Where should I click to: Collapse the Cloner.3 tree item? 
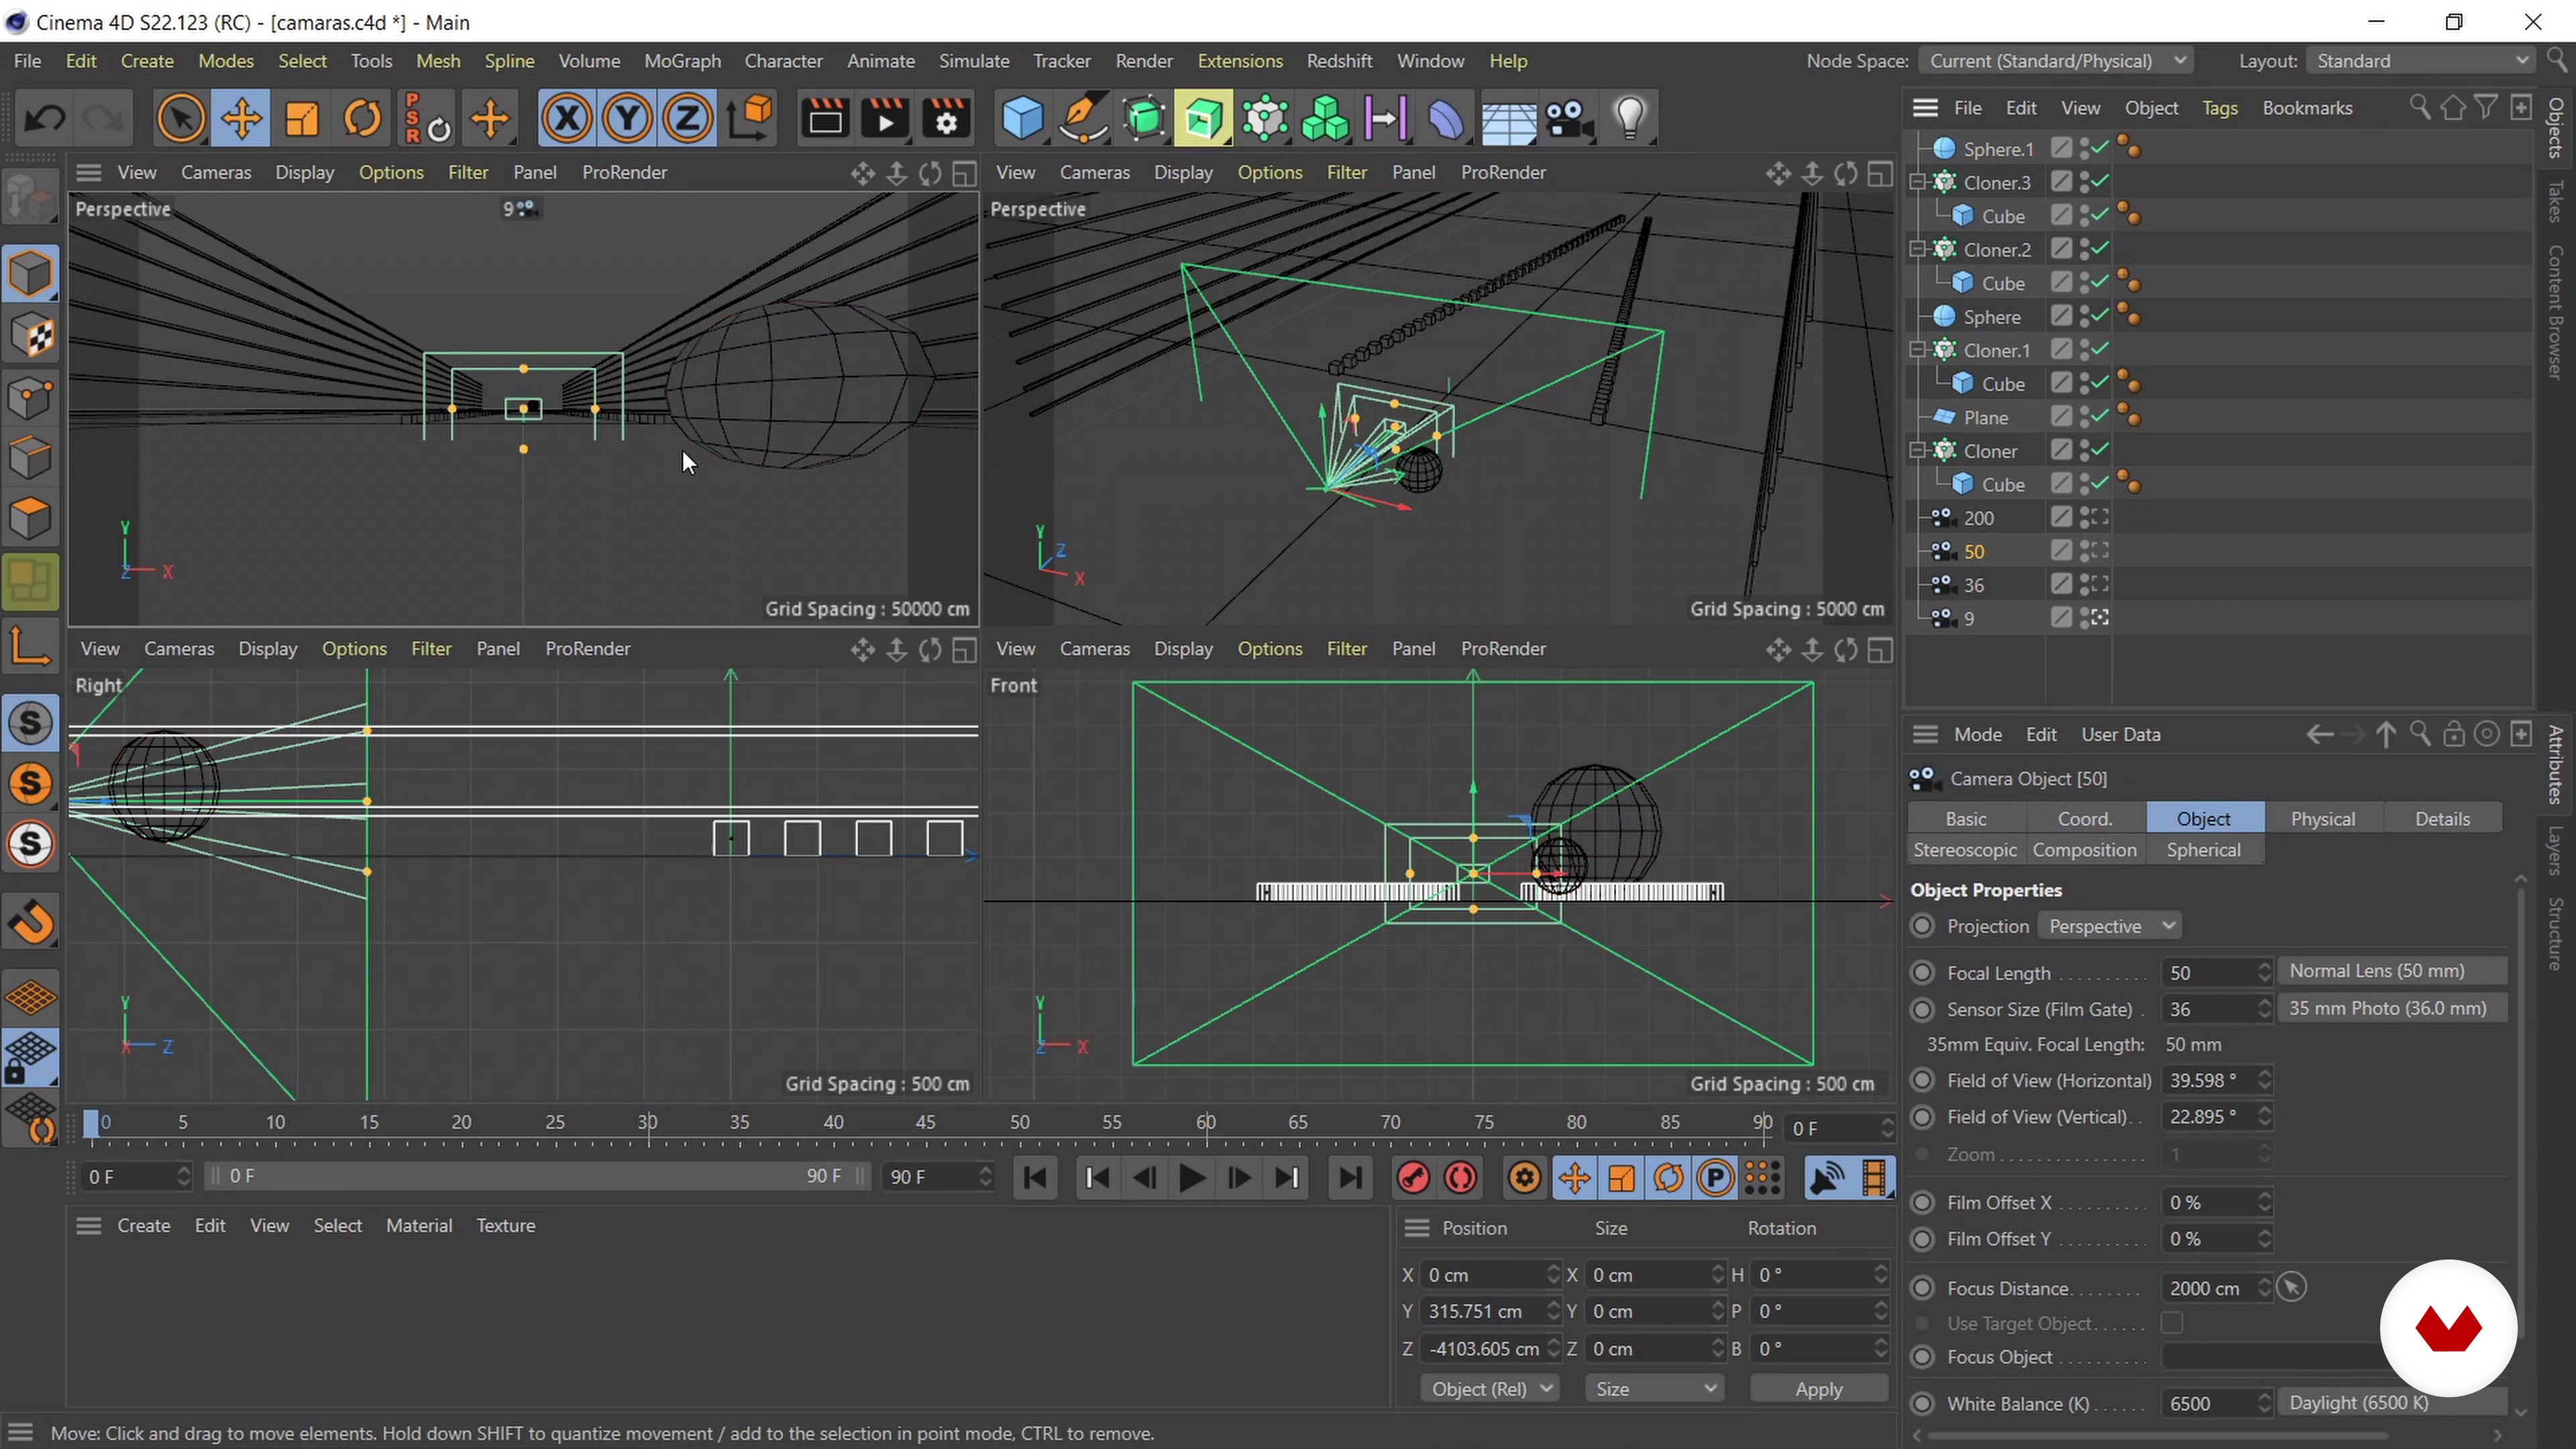point(1917,182)
